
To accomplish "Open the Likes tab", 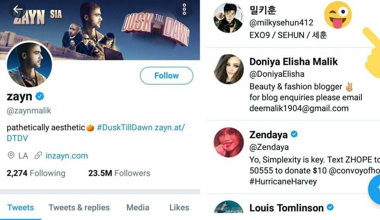I will 179,207.
